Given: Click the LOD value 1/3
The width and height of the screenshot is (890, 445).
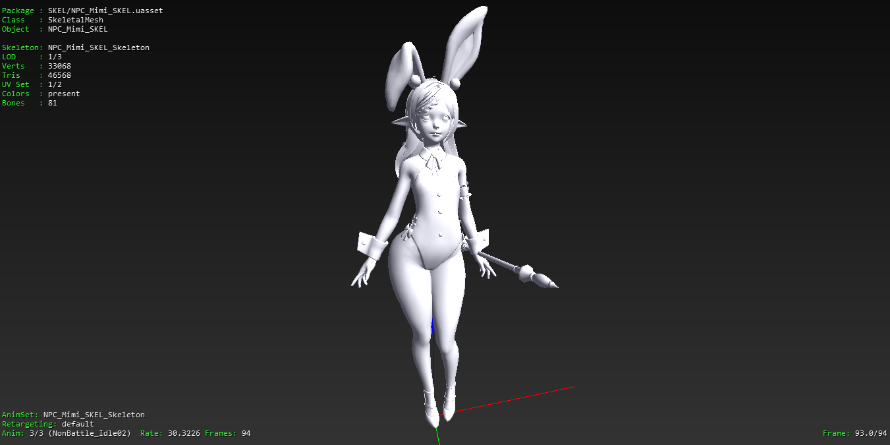Looking at the screenshot, I should pos(55,57).
